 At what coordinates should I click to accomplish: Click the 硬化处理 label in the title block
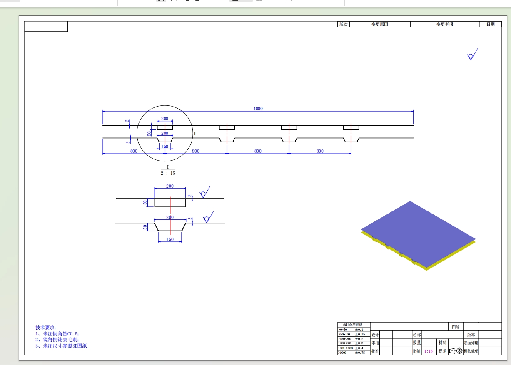tap(471, 351)
